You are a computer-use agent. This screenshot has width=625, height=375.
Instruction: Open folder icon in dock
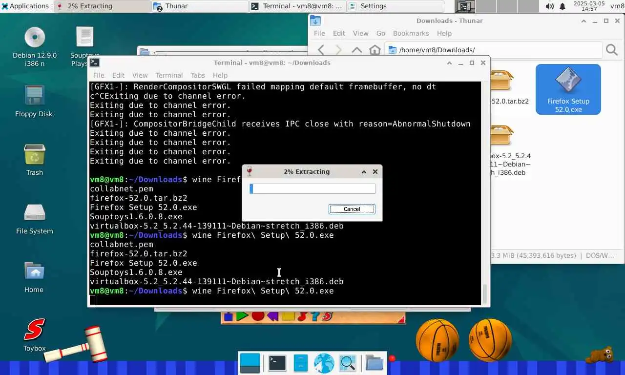374,363
